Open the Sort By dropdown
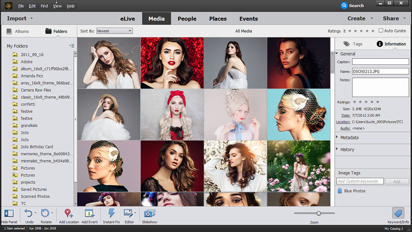 (114, 31)
